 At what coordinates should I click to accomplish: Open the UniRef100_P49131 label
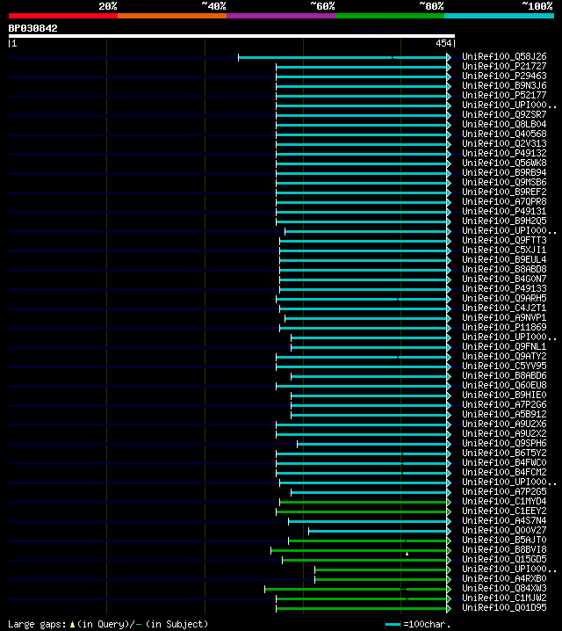point(504,211)
